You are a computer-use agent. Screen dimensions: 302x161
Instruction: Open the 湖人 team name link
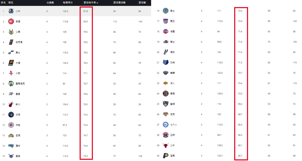pos(173,83)
